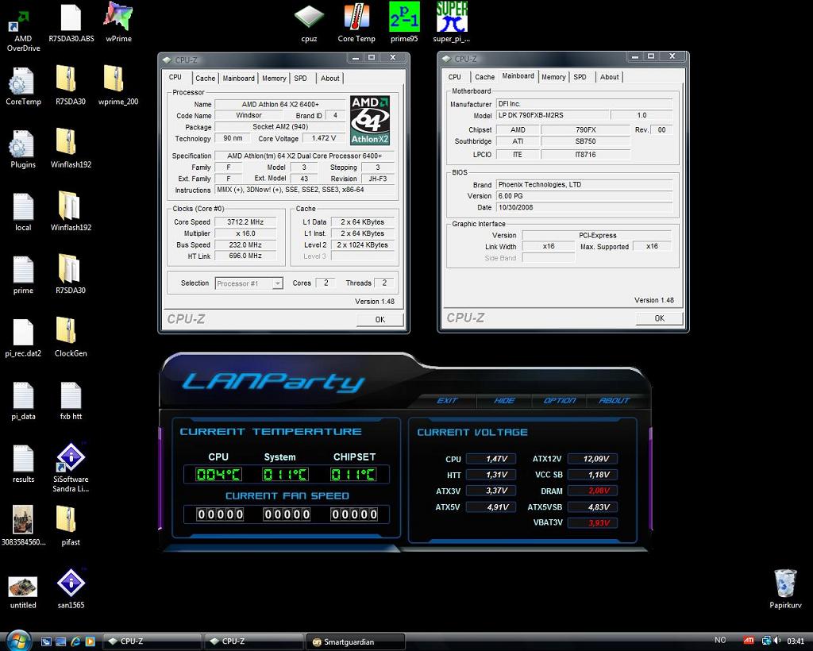Screen dimensions: 813x651
Task: Open OPTION in LANParty Smartguardian
Action: 560,401
